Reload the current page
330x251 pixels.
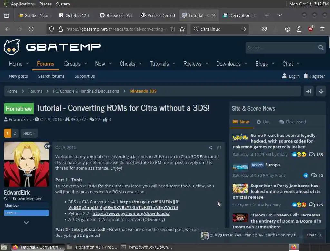31,29
